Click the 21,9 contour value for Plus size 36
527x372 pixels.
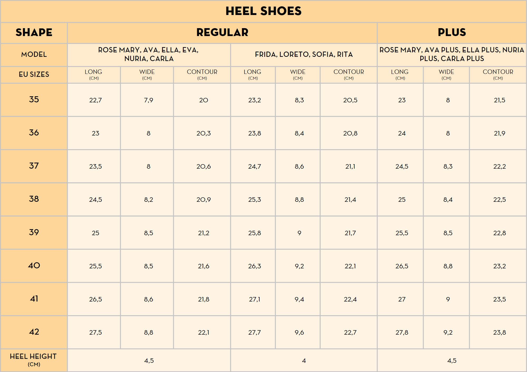click(499, 133)
